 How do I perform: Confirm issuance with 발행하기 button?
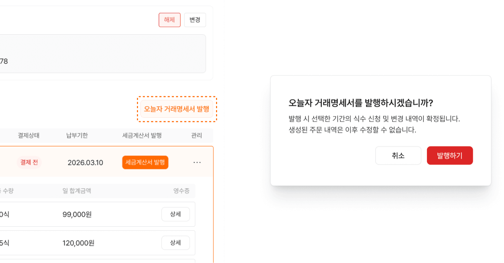(450, 155)
